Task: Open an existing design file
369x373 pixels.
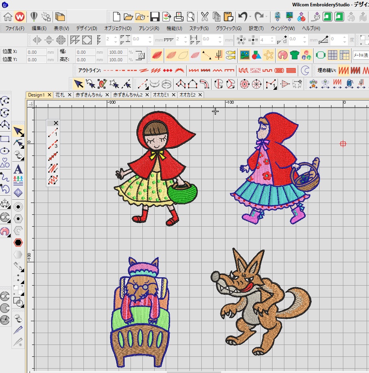Action: pyautogui.click(x=128, y=17)
